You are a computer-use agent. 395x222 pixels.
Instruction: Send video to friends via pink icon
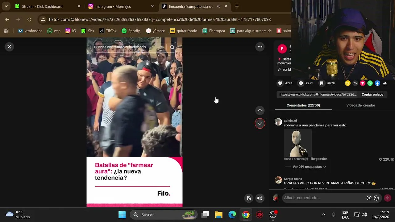[x=363, y=83]
